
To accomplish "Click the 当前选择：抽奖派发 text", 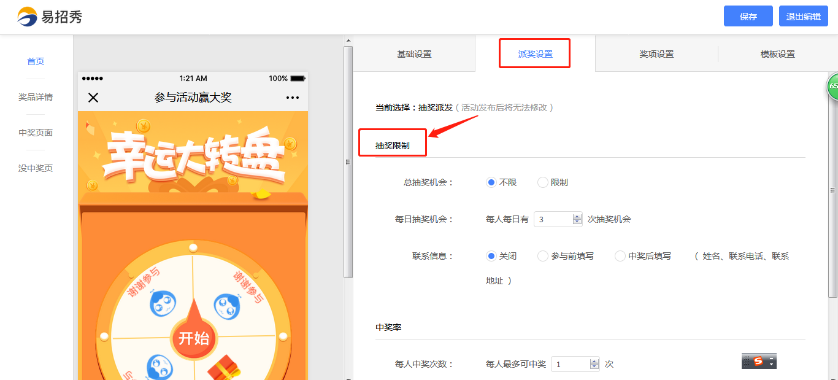I will pyautogui.click(x=414, y=107).
